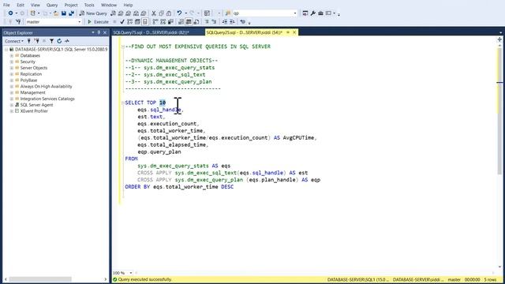Open the Query menu
The height and width of the screenshot is (284, 505).
coord(52,5)
